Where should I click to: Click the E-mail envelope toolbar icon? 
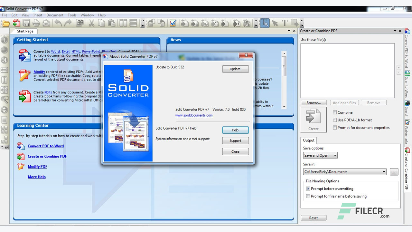point(46,23)
